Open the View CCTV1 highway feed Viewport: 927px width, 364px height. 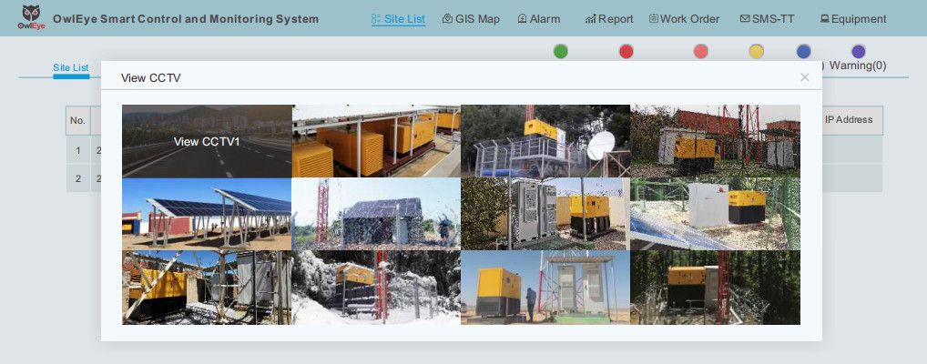(x=207, y=141)
